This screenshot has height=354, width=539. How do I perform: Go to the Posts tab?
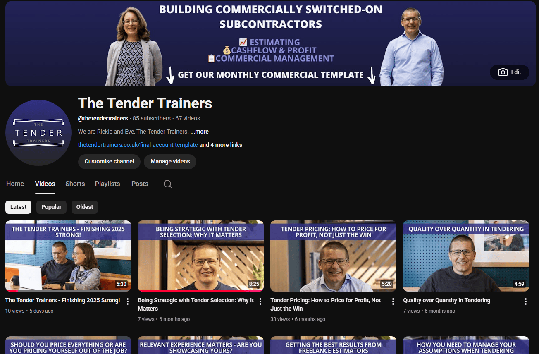(139, 184)
